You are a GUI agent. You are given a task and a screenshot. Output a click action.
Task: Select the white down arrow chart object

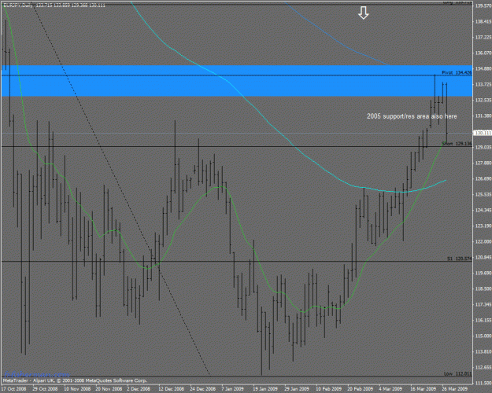[x=363, y=13]
